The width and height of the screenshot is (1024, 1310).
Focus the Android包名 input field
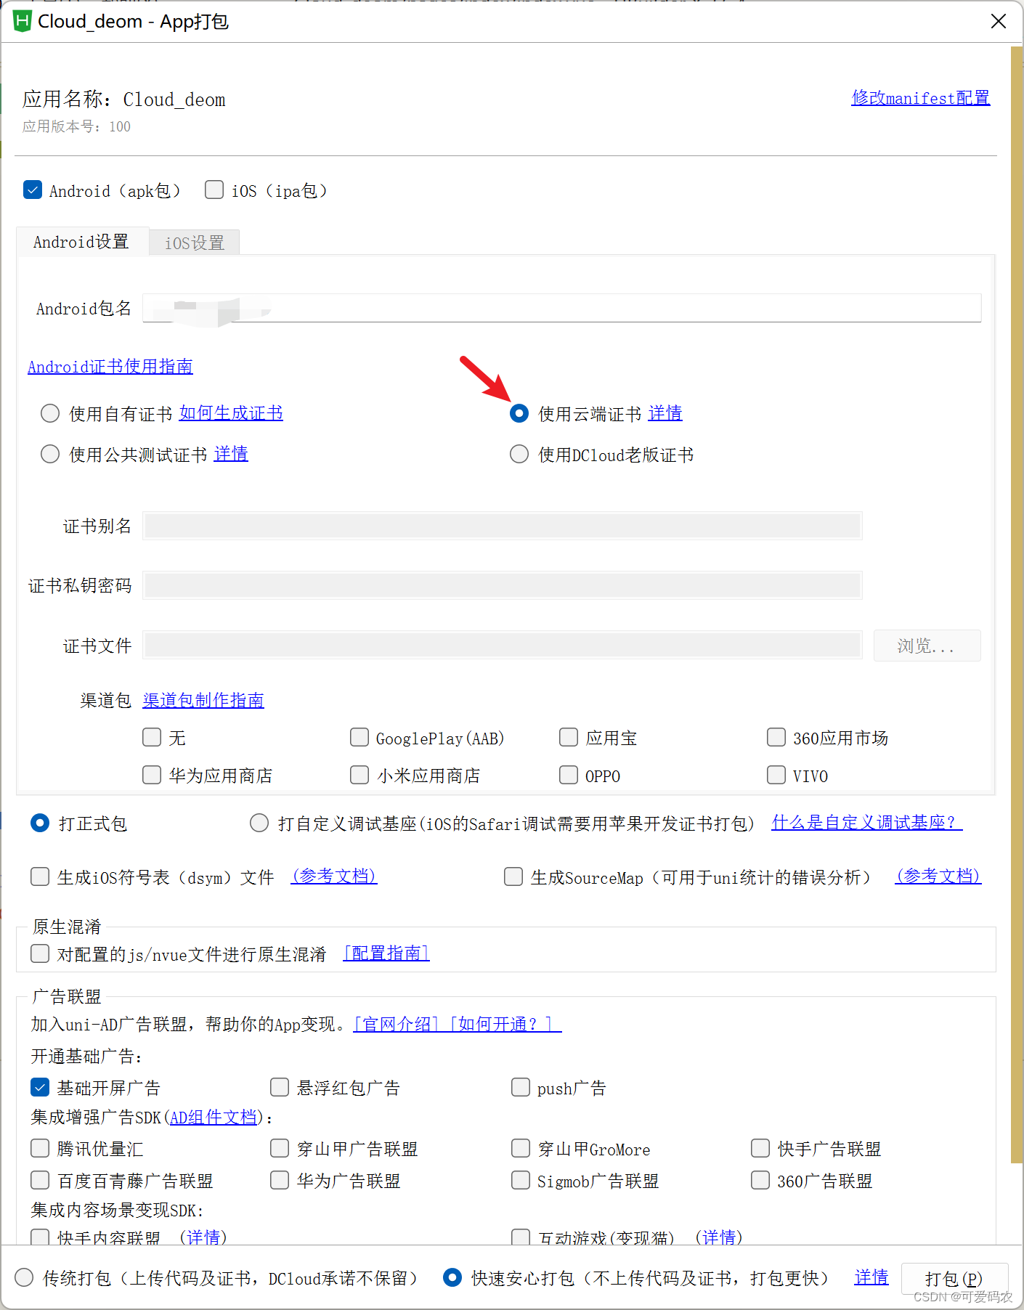click(561, 308)
